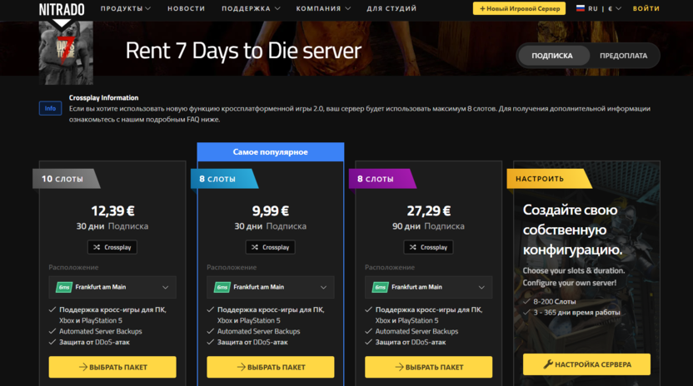Click Crossplay badge on 9,99 € plan
The height and width of the screenshot is (386, 693).
tap(271, 247)
